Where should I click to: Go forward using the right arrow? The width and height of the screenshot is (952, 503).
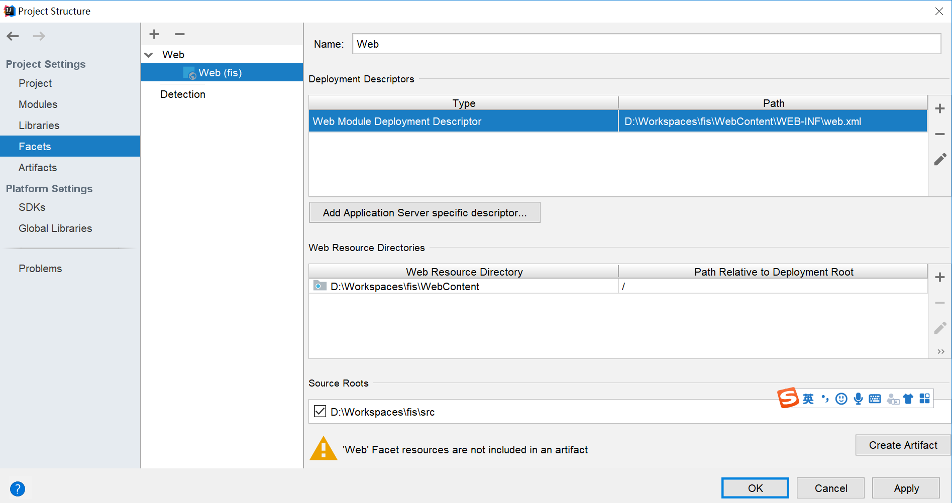(x=39, y=36)
